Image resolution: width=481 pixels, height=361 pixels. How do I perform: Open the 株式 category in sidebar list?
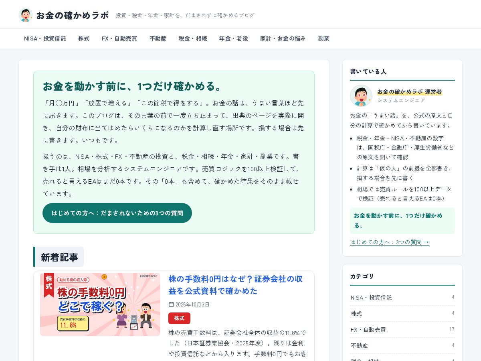tap(402, 313)
